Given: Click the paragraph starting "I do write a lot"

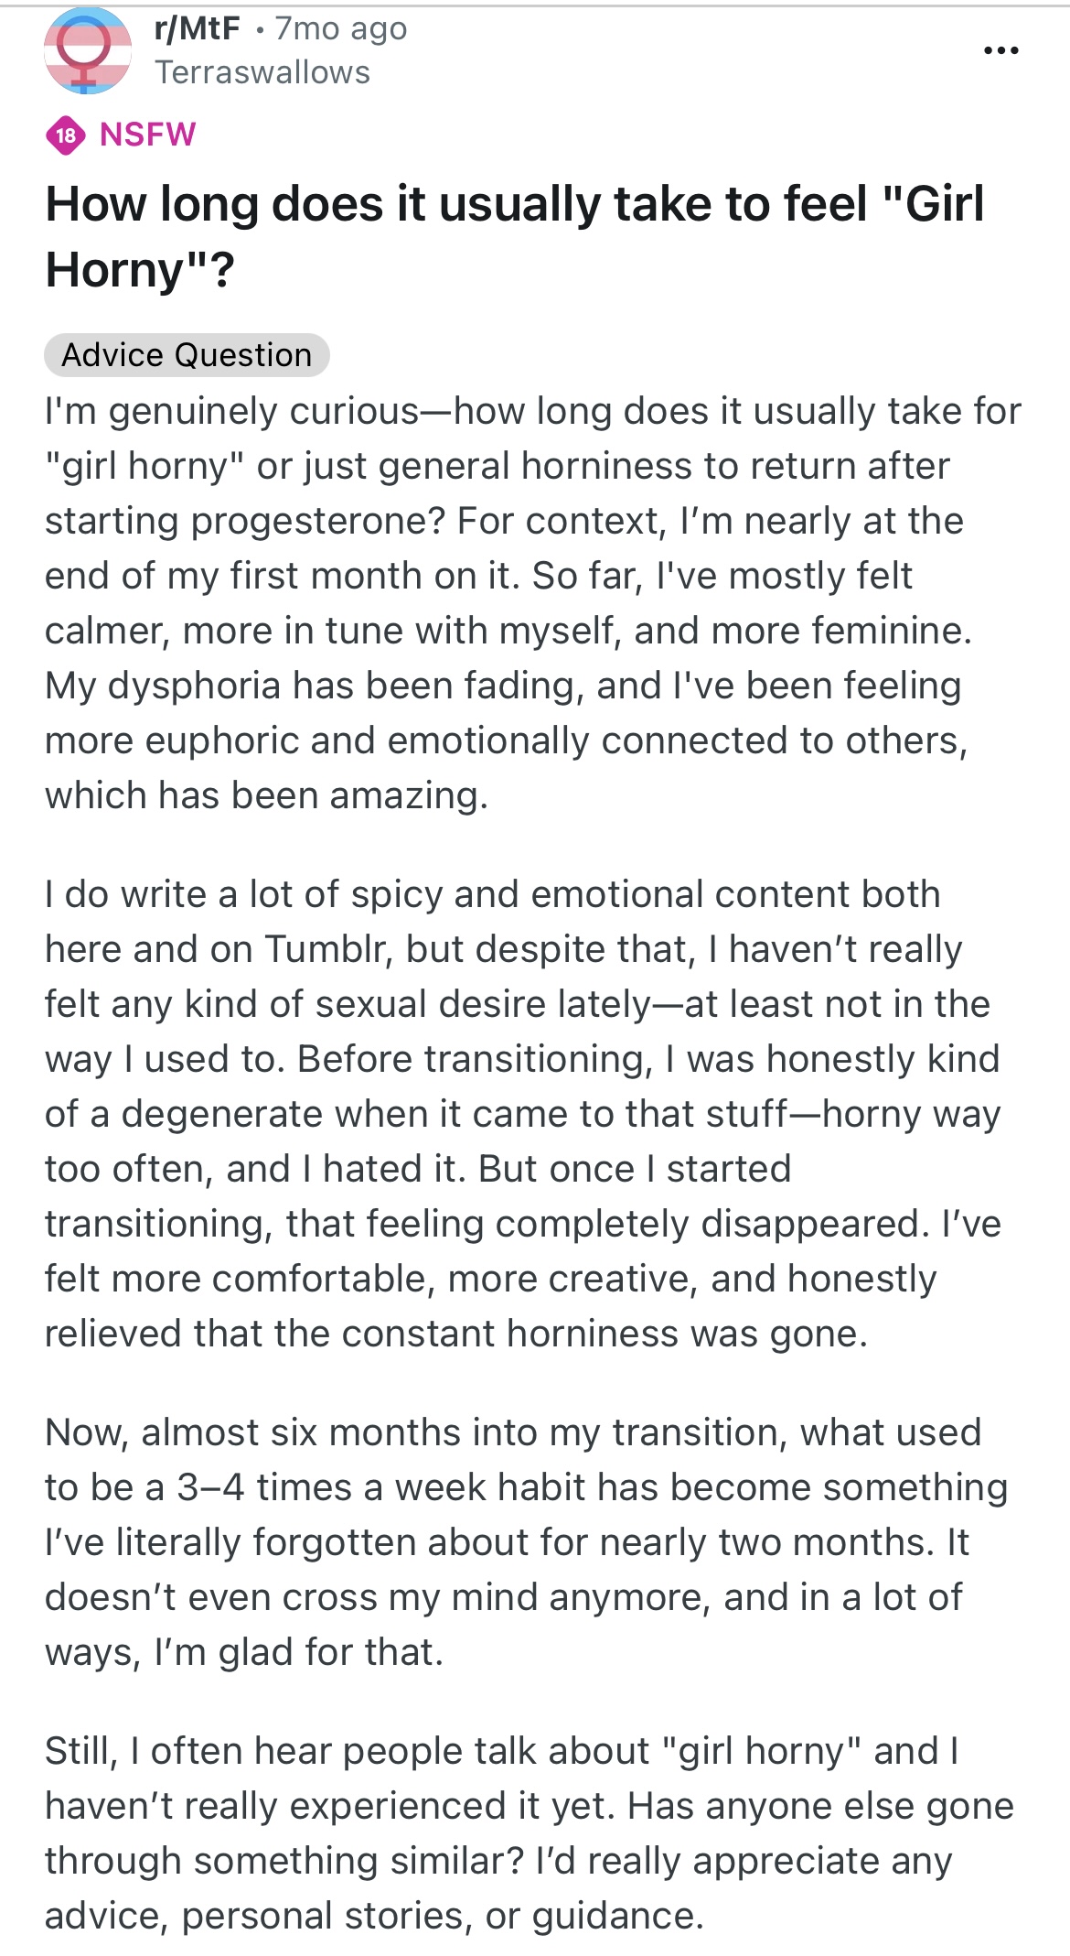Looking at the screenshot, I should [523, 1114].
